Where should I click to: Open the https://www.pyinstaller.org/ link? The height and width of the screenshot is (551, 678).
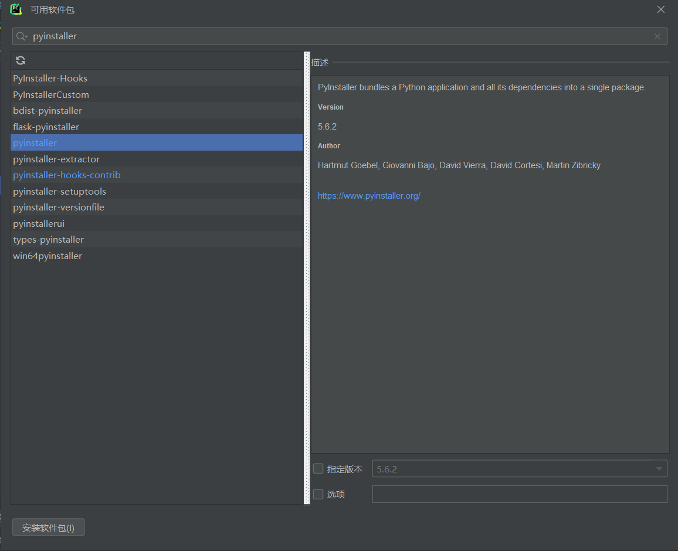(x=369, y=196)
